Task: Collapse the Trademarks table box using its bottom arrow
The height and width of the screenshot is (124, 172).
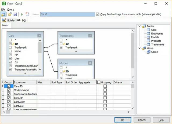Action: pos(76,51)
